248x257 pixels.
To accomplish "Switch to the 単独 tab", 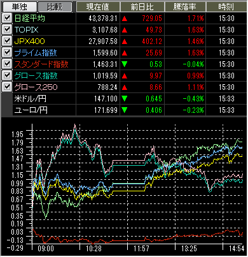I will pyautogui.click(x=19, y=6).
